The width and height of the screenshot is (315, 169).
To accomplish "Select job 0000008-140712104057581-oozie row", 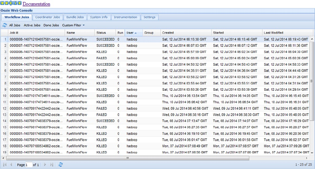I will point(155,39).
